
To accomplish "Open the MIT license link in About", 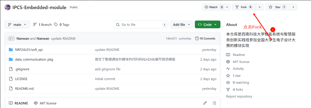I will [x=238, y=62].
